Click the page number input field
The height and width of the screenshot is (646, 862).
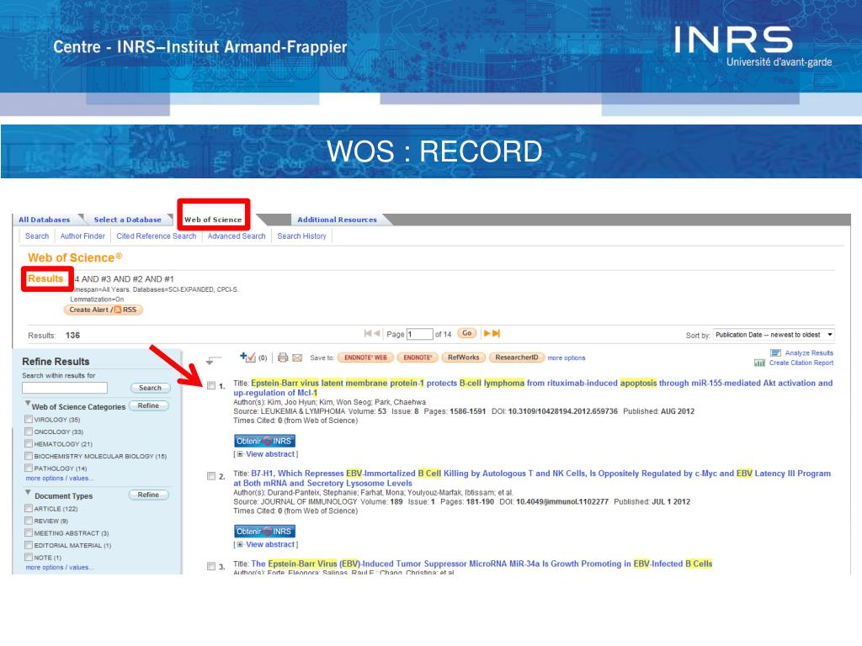pos(419,334)
